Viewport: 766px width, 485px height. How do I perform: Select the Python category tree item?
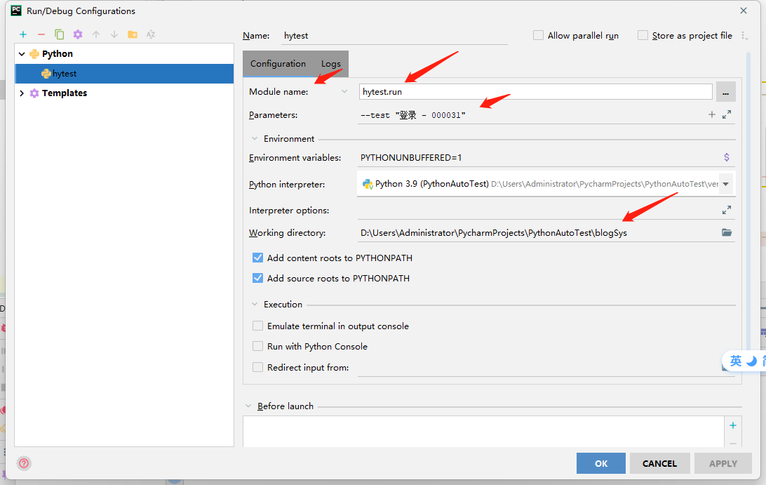(57, 54)
